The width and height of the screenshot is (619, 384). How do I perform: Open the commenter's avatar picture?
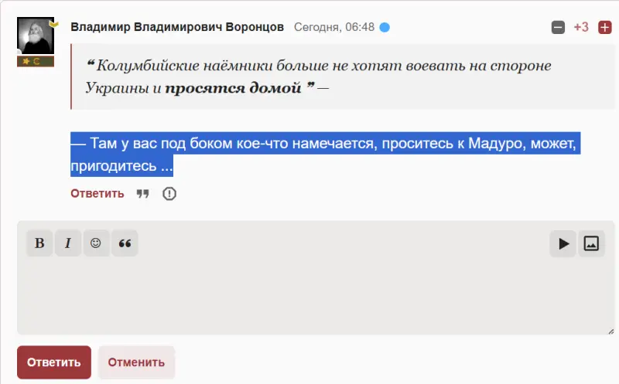(x=35, y=36)
